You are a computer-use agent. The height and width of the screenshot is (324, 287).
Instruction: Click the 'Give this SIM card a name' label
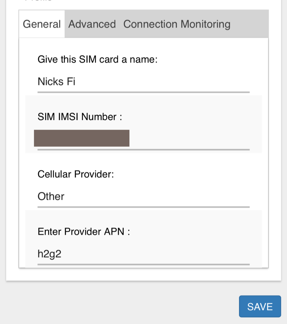tap(97, 59)
